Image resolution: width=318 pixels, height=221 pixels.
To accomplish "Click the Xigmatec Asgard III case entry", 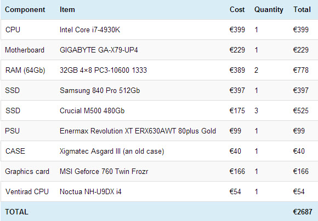I will pos(112,151).
